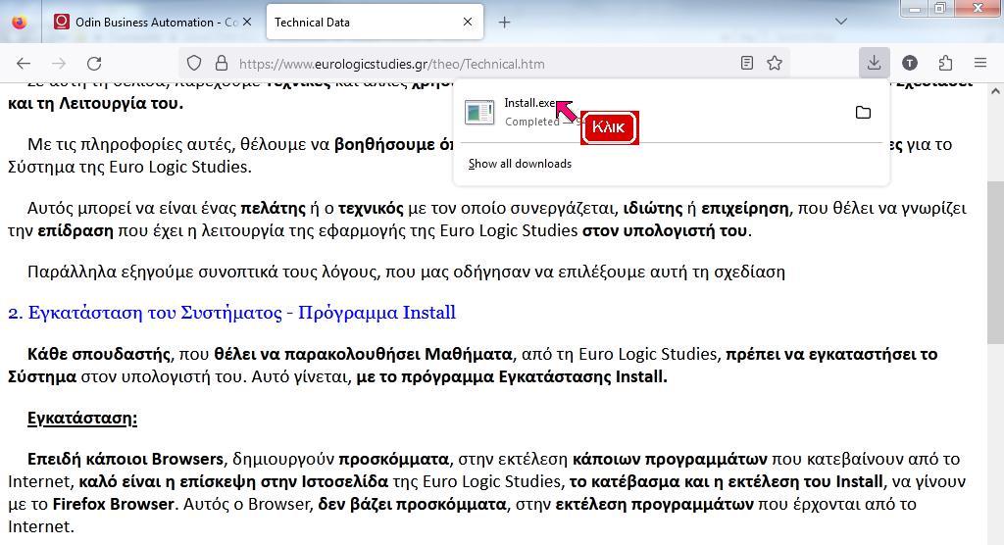Click the scrollbar up arrow

coord(995,91)
